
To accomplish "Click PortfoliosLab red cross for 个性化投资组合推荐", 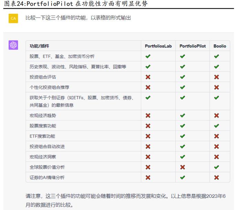I will point(148,87).
